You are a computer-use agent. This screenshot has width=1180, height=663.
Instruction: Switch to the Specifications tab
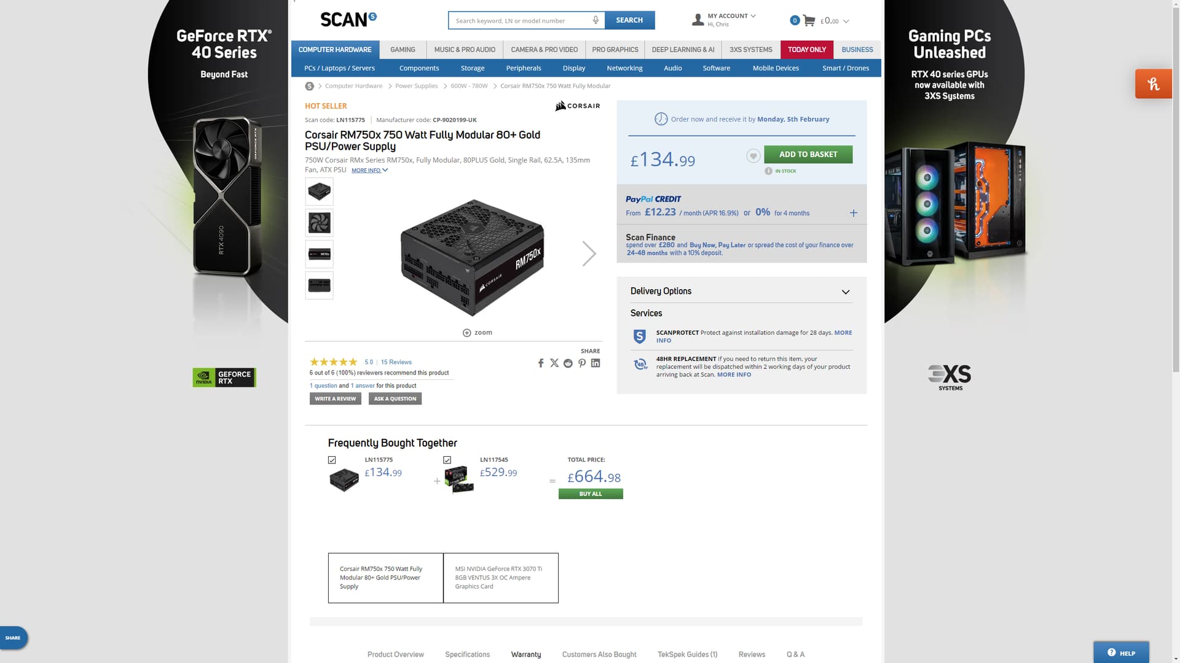(467, 654)
